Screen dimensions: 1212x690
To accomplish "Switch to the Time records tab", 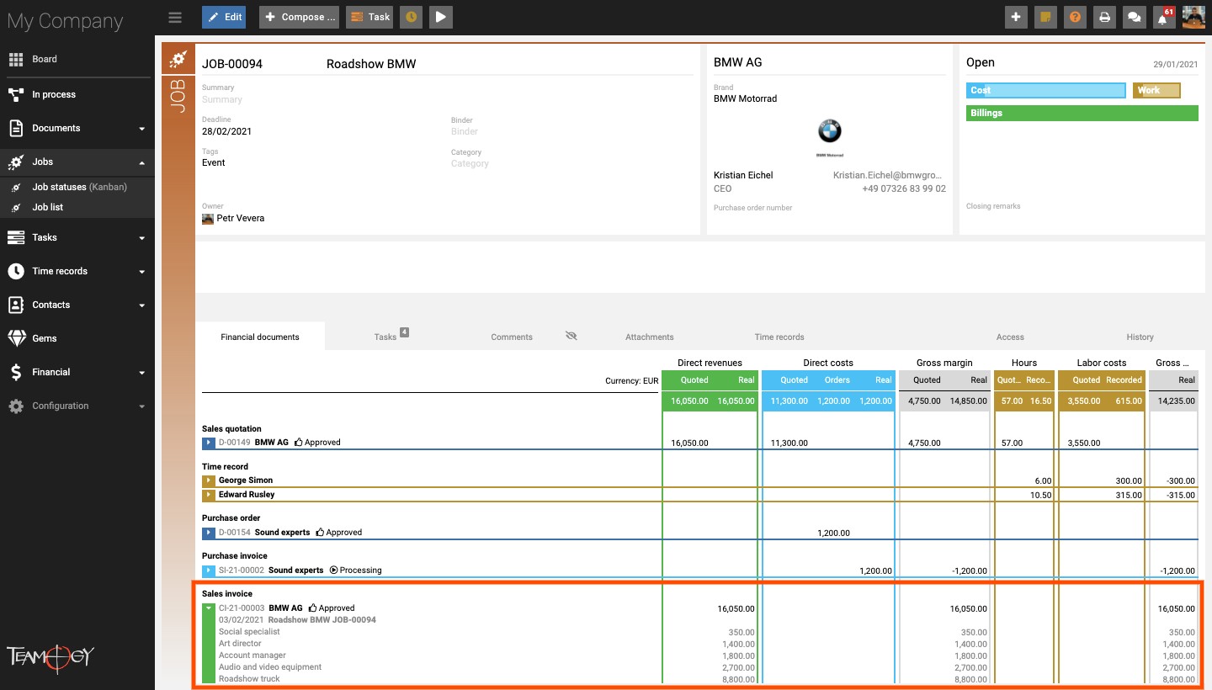I will (779, 337).
